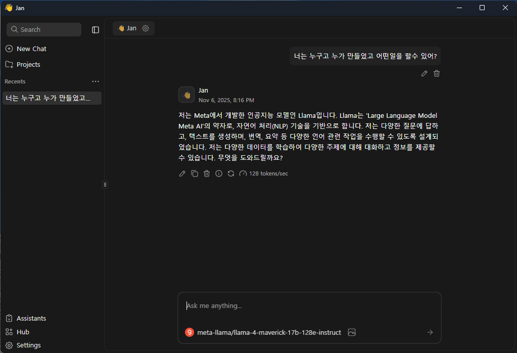Click the Ask me anything input field

point(308,306)
